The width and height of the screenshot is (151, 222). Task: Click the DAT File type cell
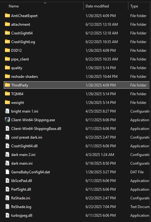coord(137,172)
